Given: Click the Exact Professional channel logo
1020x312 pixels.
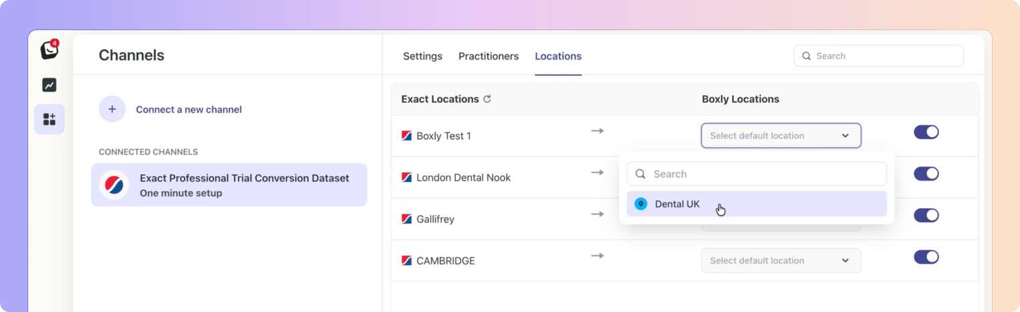Looking at the screenshot, I should point(114,185).
